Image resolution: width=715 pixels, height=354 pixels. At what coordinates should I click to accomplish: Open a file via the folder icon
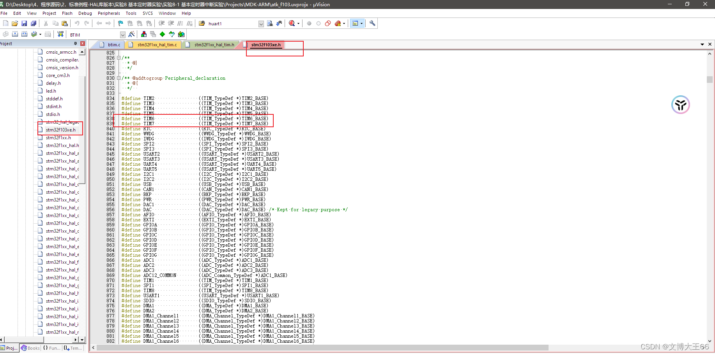click(15, 23)
